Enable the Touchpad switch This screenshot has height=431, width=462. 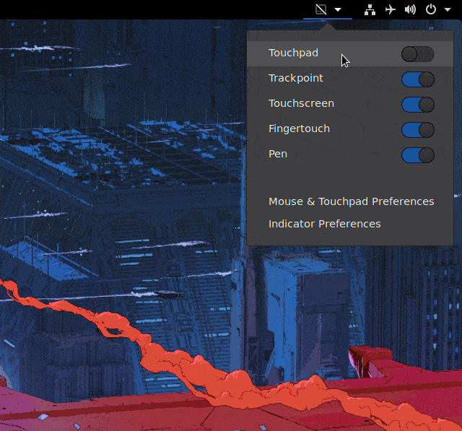point(417,54)
